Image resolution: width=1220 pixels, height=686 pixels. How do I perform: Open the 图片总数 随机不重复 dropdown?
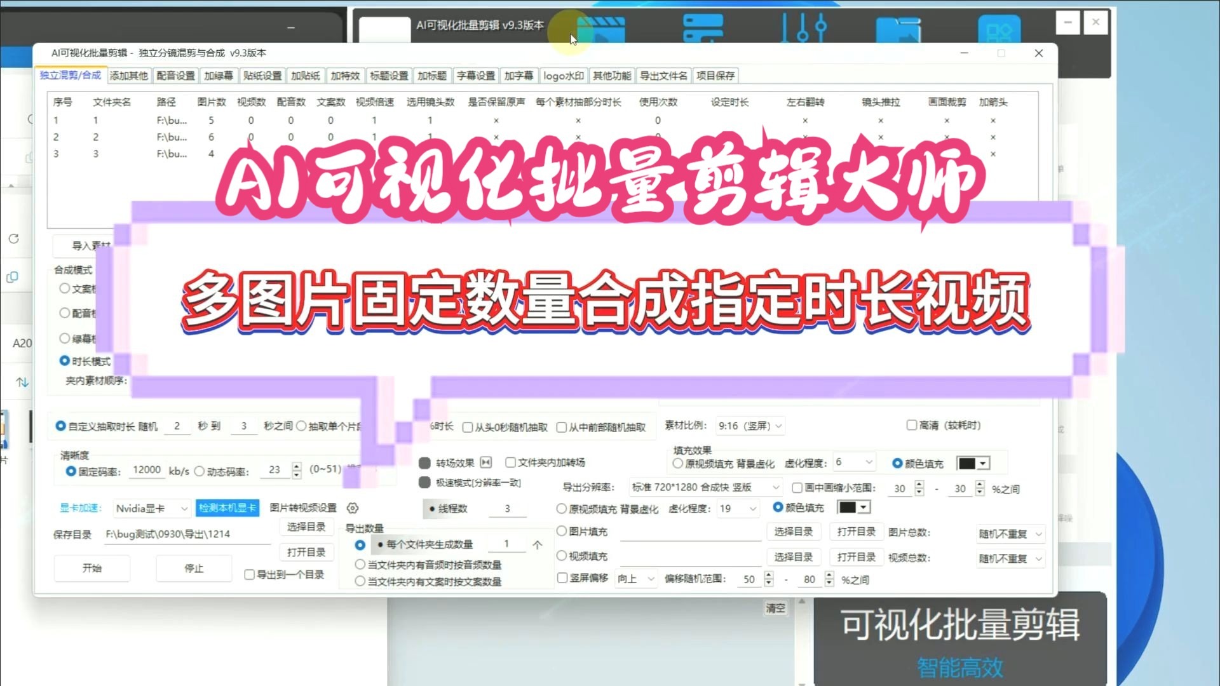(x=1010, y=534)
